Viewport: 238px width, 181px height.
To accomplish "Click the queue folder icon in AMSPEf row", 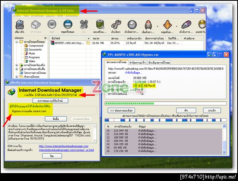I will (x=88, y=43).
